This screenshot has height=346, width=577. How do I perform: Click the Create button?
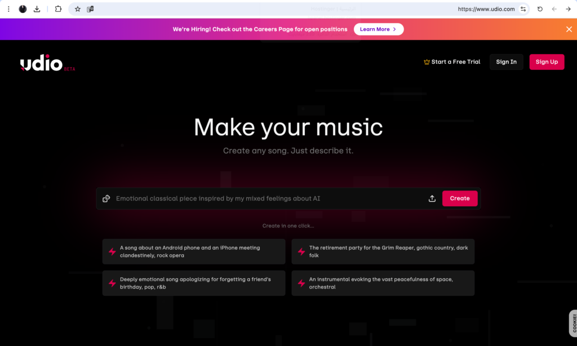(459, 198)
